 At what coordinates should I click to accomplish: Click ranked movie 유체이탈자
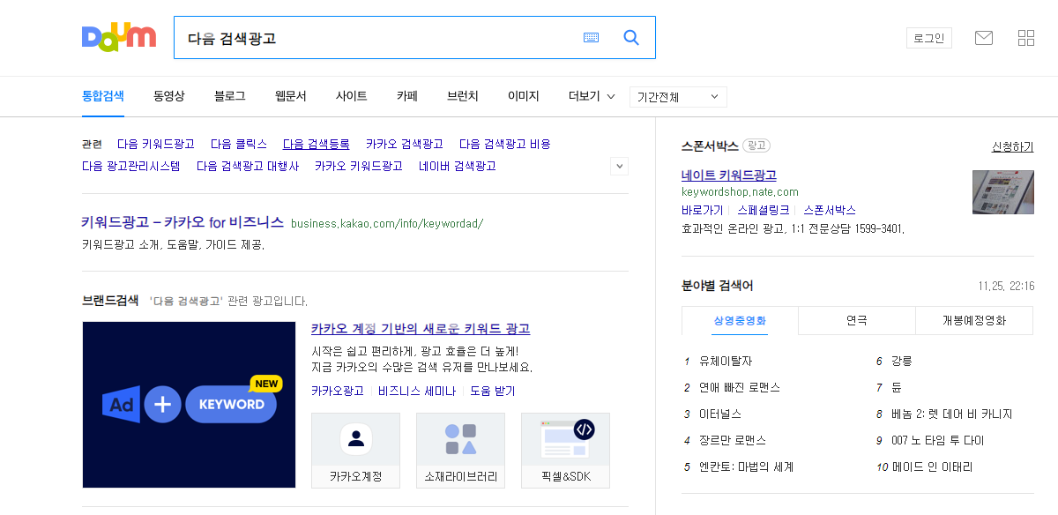coord(726,361)
